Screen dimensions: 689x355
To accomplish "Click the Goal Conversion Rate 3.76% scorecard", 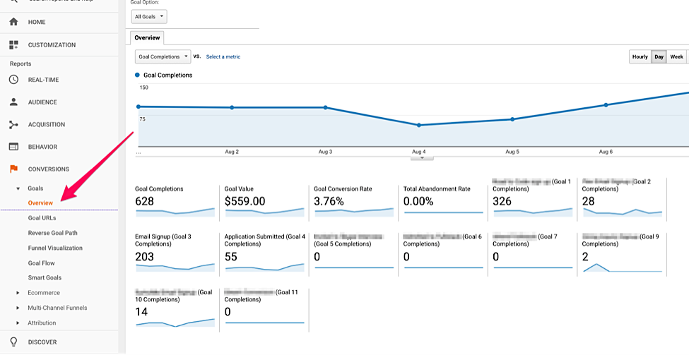I will click(x=354, y=201).
